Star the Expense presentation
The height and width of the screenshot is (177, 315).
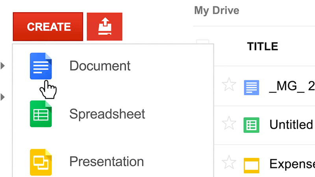pos(229,162)
